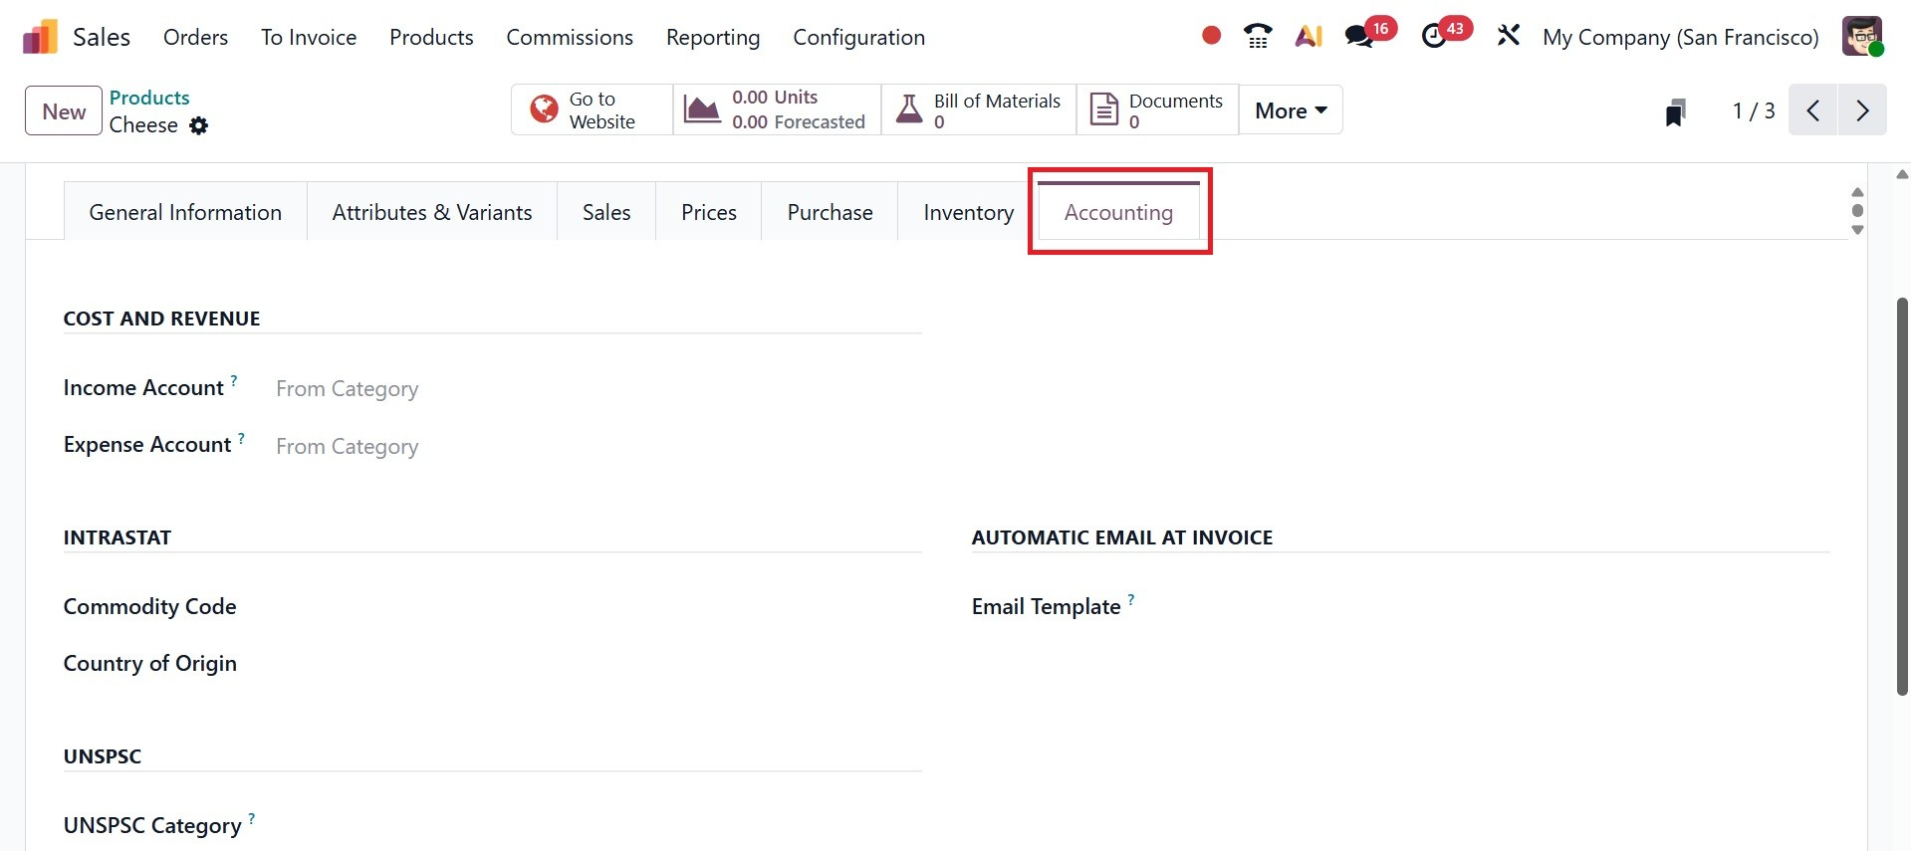The width and height of the screenshot is (1911, 851).
Task: Open activities clock with 43 badge
Action: click(x=1435, y=37)
